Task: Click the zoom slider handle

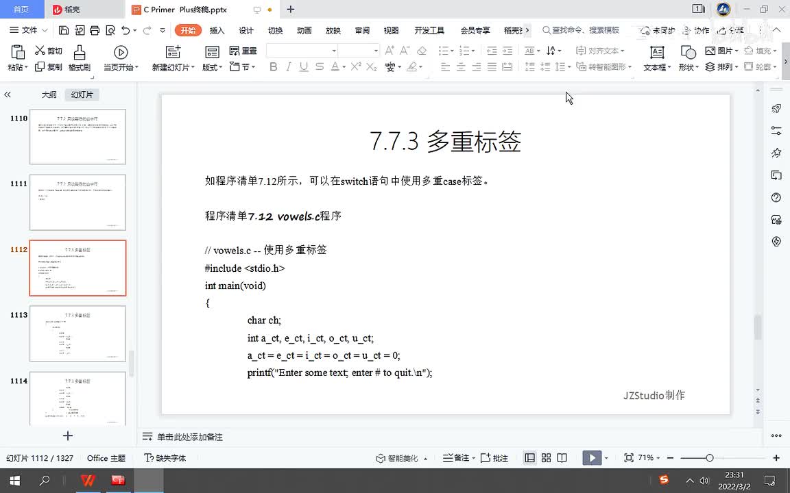Action: point(709,458)
